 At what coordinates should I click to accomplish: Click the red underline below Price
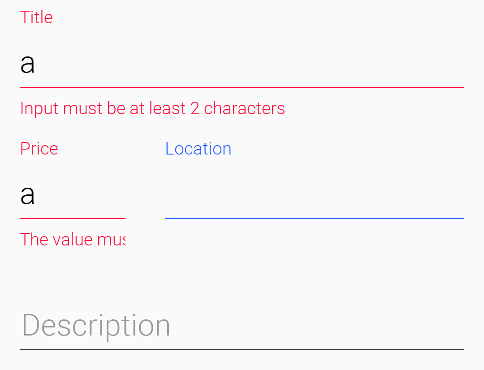point(72,218)
